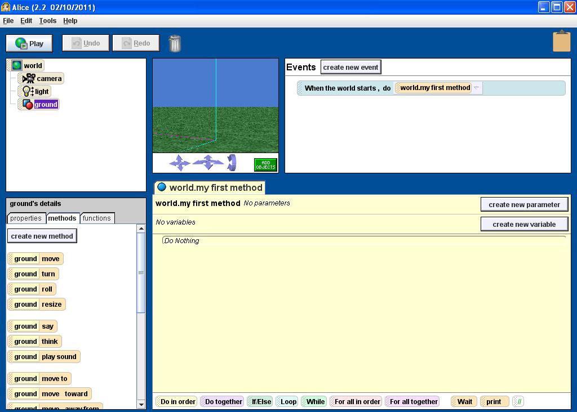Open the world.my first method event dropdown arrow

point(477,88)
